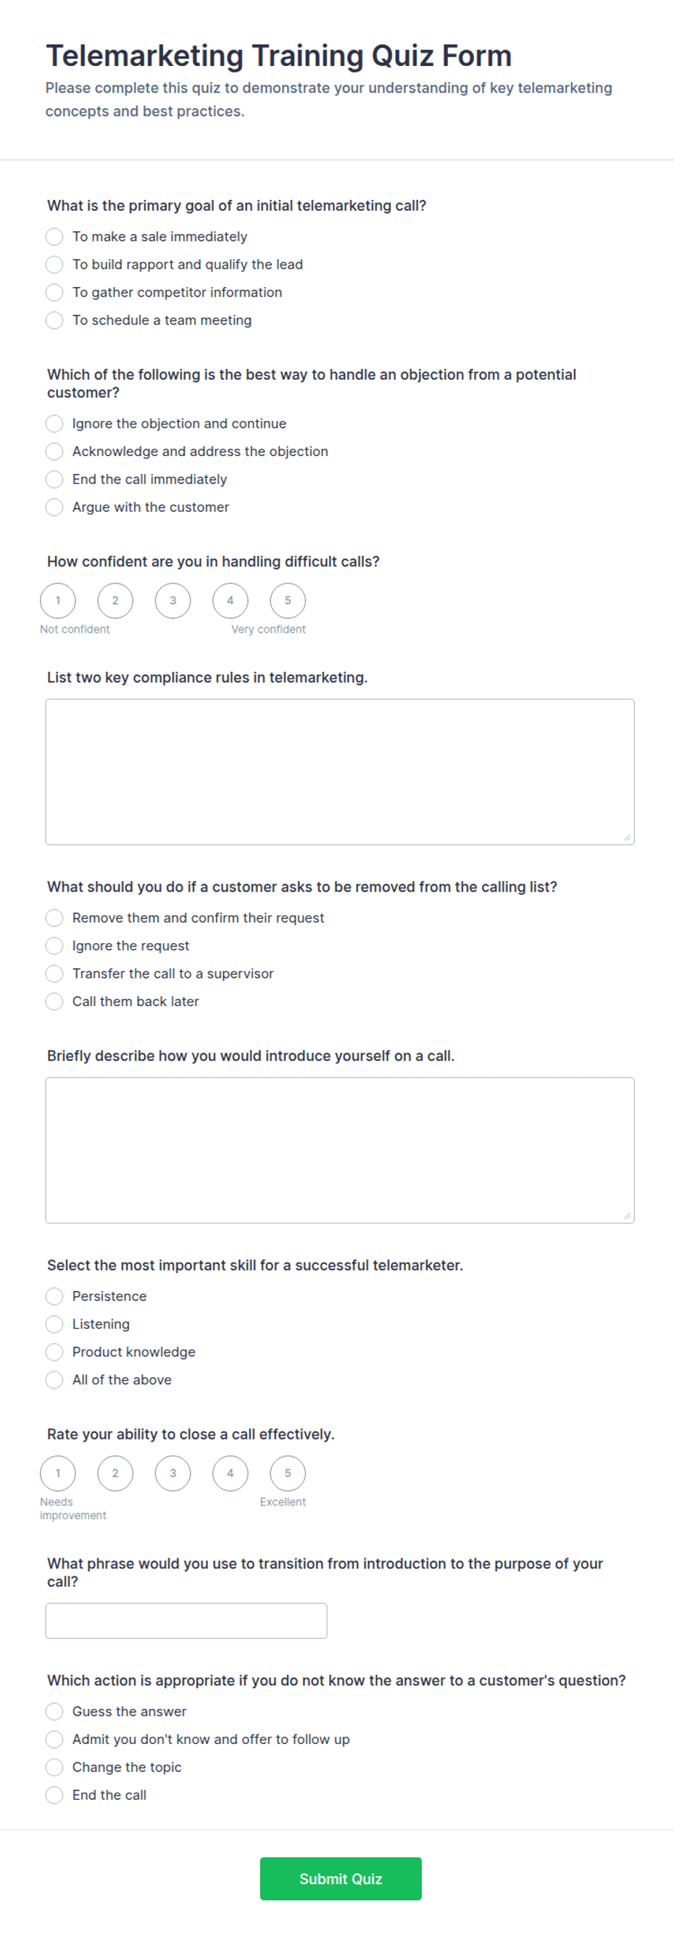Click the green Submit Quiz button

point(341,1879)
